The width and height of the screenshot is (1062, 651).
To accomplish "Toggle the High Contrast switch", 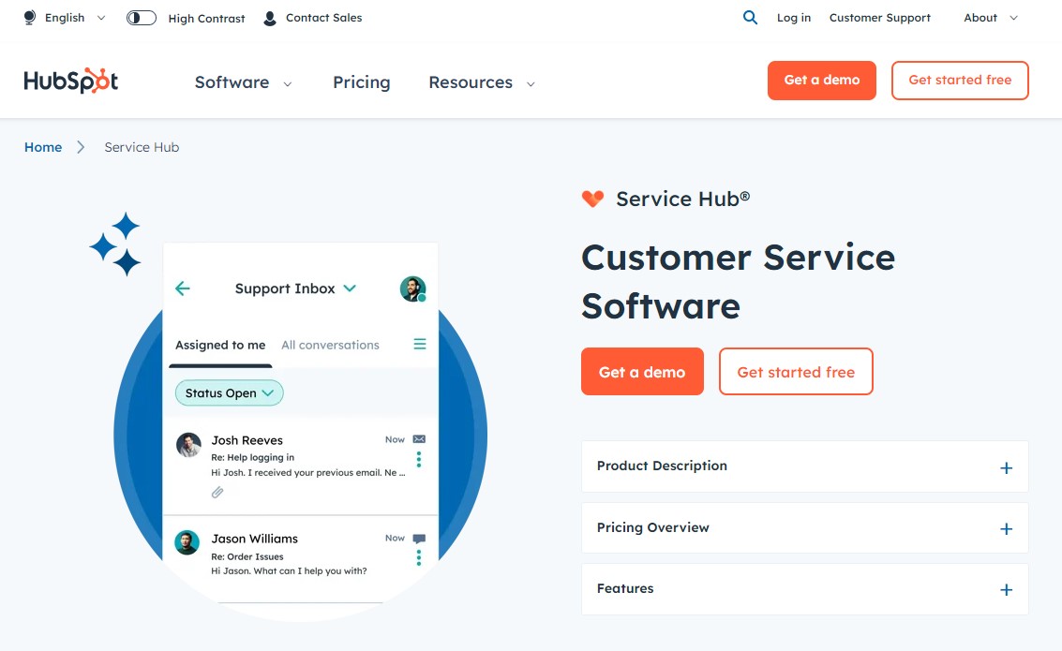I will (141, 17).
